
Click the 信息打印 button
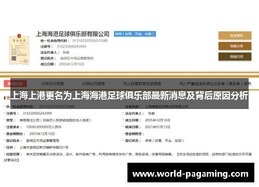235,57
